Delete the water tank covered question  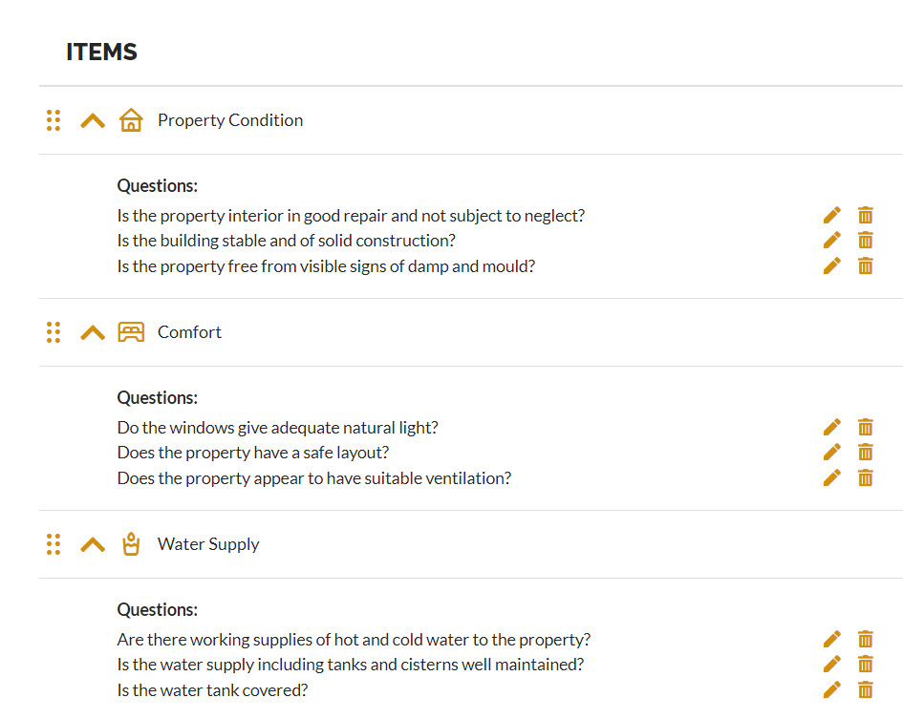(865, 689)
